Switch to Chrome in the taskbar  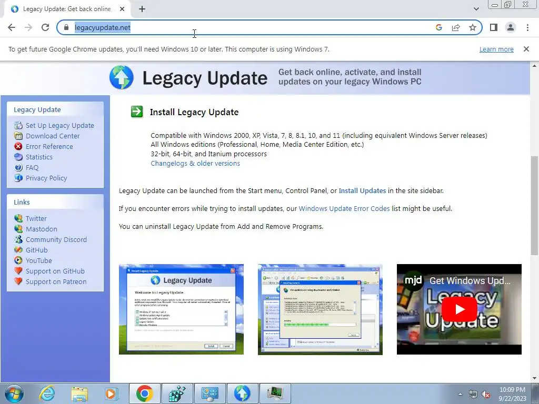click(x=144, y=393)
